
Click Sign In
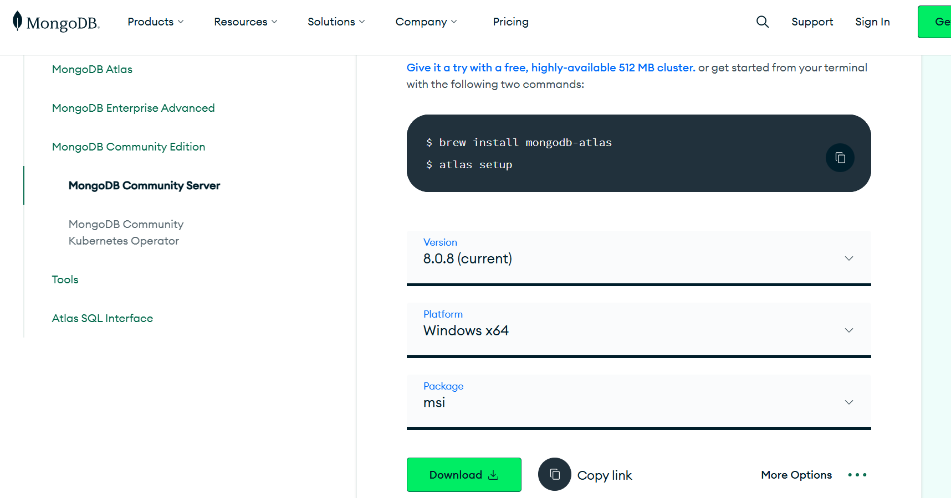tap(872, 22)
